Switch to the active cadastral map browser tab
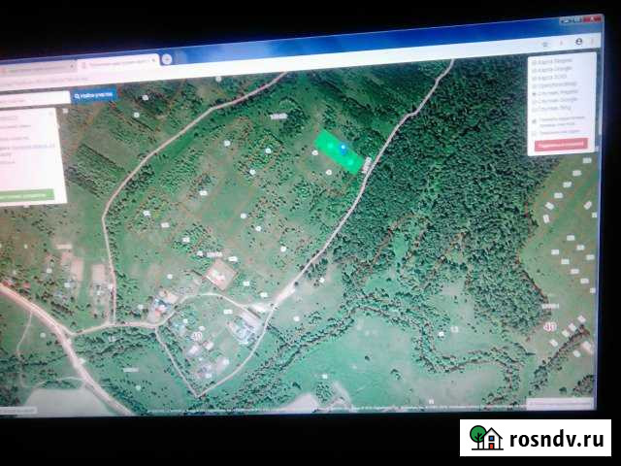Screen dimensions: 621x466 (116, 62)
